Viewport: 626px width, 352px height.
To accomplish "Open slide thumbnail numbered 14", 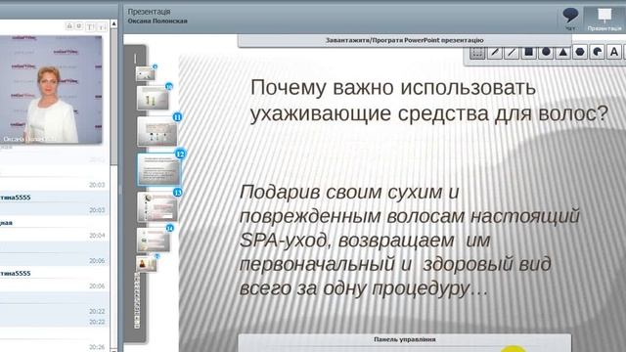I will click(x=154, y=240).
